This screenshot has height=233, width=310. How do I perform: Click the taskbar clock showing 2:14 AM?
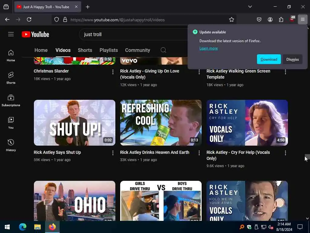coord(284,227)
